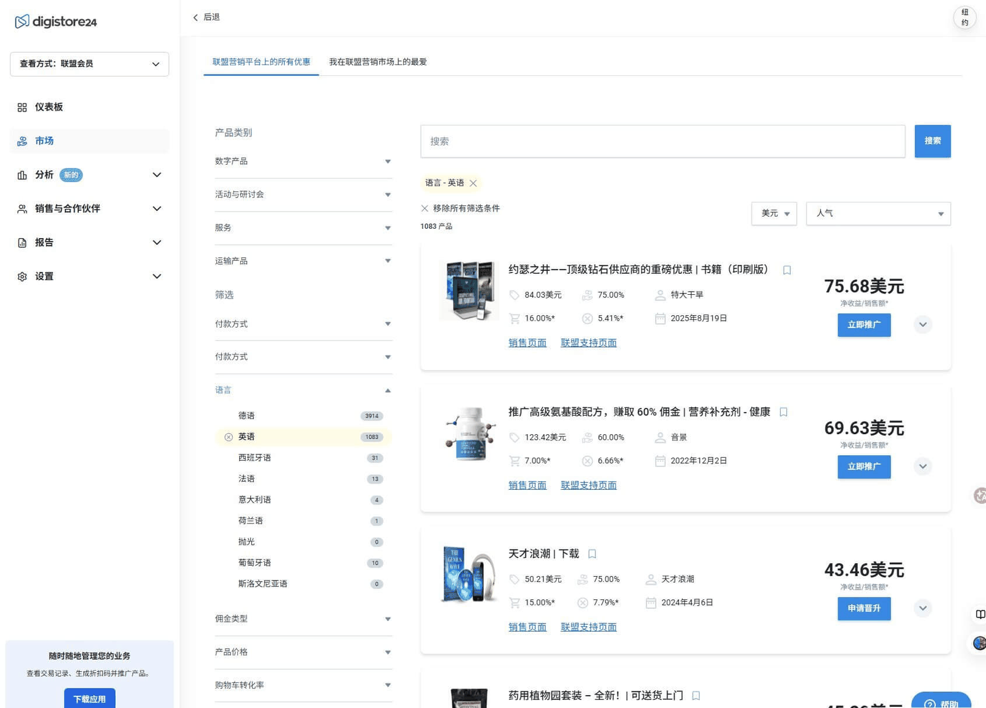Remove the 语言 - 英语 filter chip
Viewport: 986px width, 708px height.
(x=473, y=183)
